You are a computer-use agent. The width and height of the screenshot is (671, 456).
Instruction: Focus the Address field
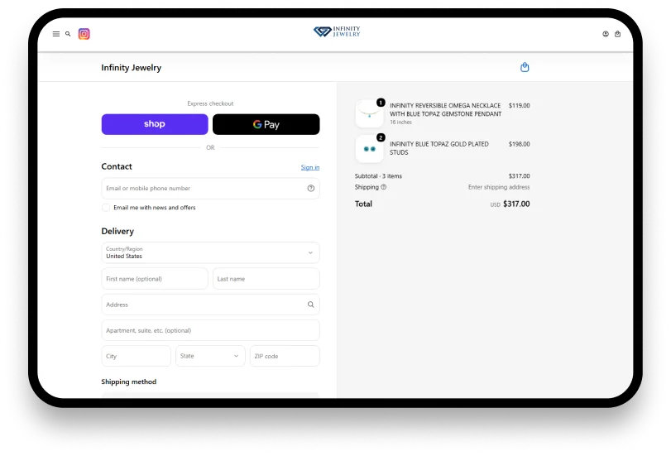(x=210, y=305)
